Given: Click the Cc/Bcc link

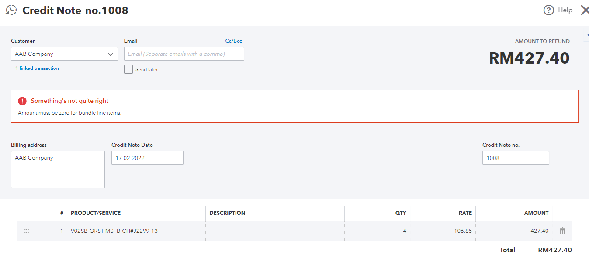Looking at the screenshot, I should point(233,41).
